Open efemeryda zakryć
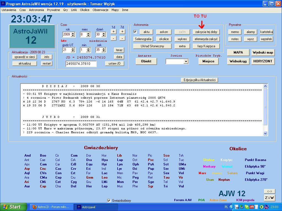 [x=206, y=39]
